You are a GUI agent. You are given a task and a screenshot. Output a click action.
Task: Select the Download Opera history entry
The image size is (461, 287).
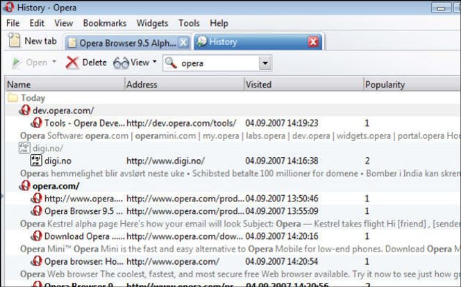point(76,236)
